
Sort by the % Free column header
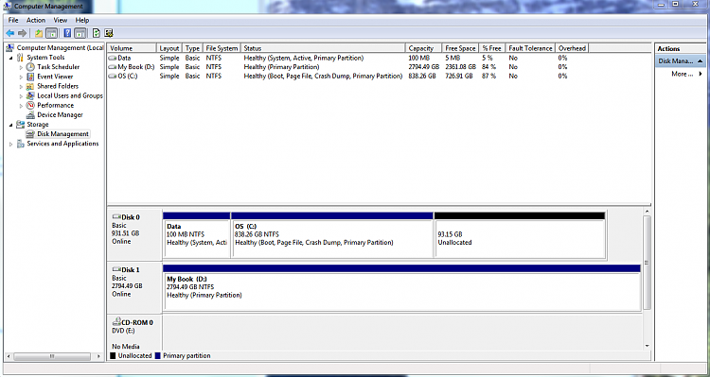(x=492, y=48)
